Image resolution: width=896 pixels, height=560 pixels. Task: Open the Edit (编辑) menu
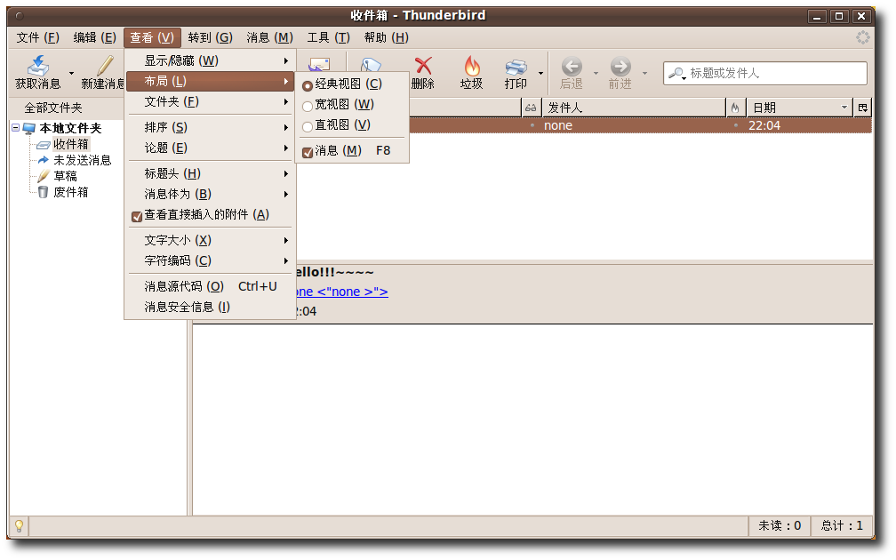pos(94,37)
